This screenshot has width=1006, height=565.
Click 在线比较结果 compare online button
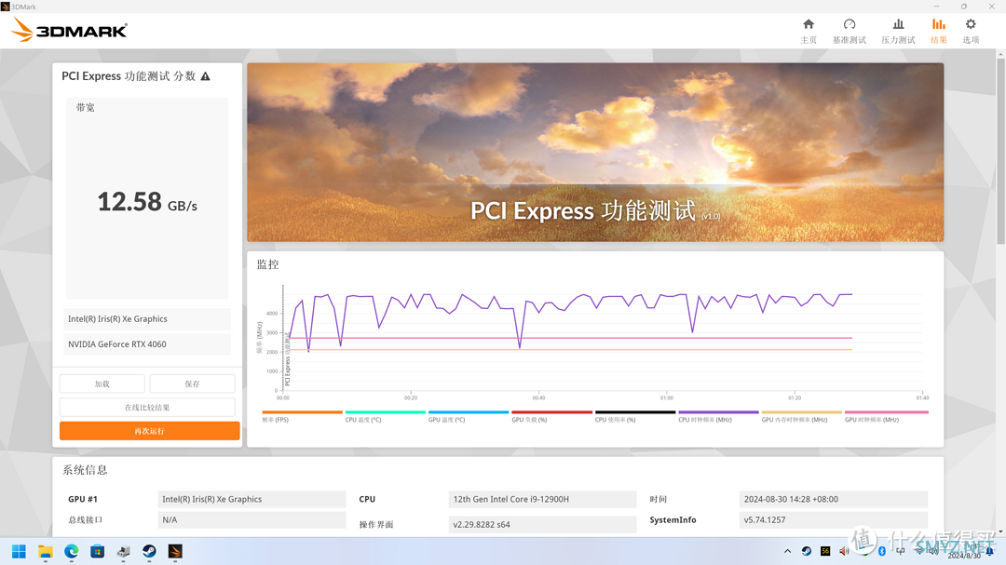coord(147,408)
